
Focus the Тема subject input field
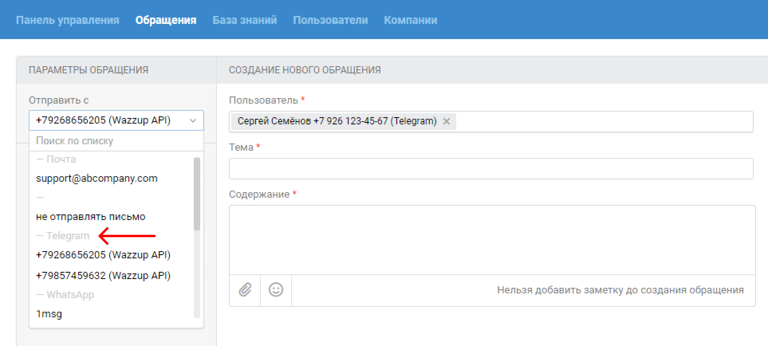[x=490, y=169]
